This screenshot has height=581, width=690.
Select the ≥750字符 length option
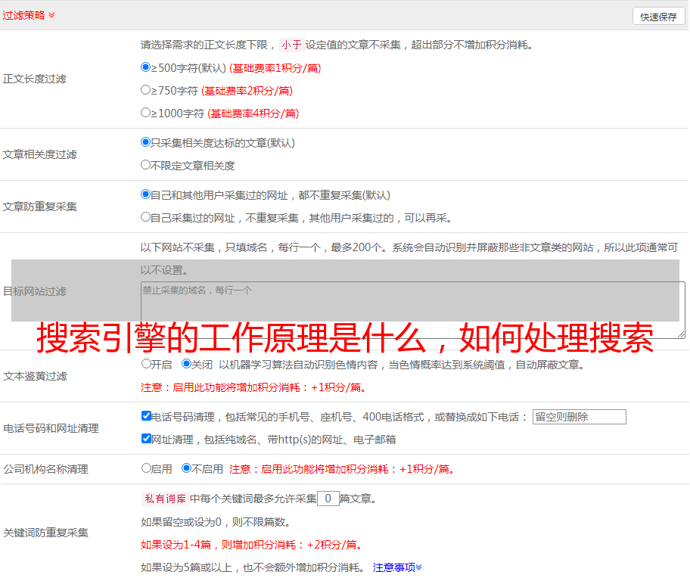[x=146, y=90]
